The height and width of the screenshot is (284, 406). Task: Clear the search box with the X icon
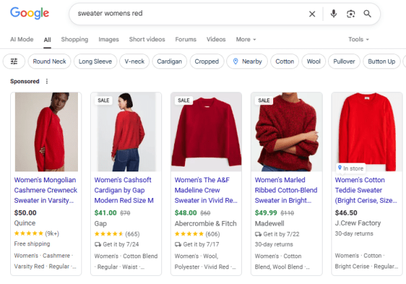pos(312,14)
